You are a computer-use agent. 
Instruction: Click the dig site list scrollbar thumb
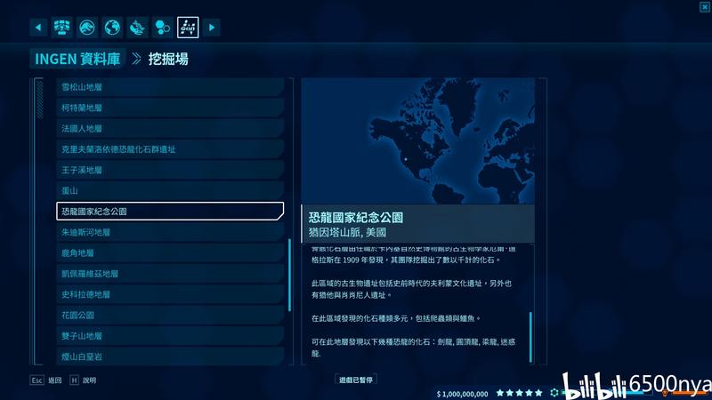pos(290,276)
